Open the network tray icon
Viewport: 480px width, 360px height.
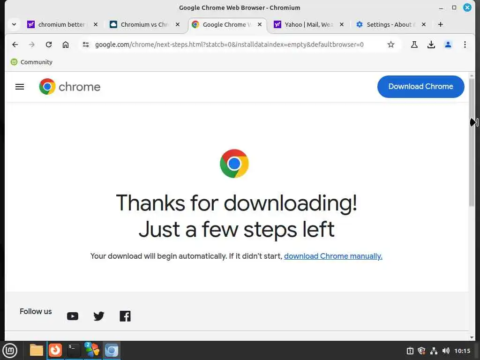[434, 351]
